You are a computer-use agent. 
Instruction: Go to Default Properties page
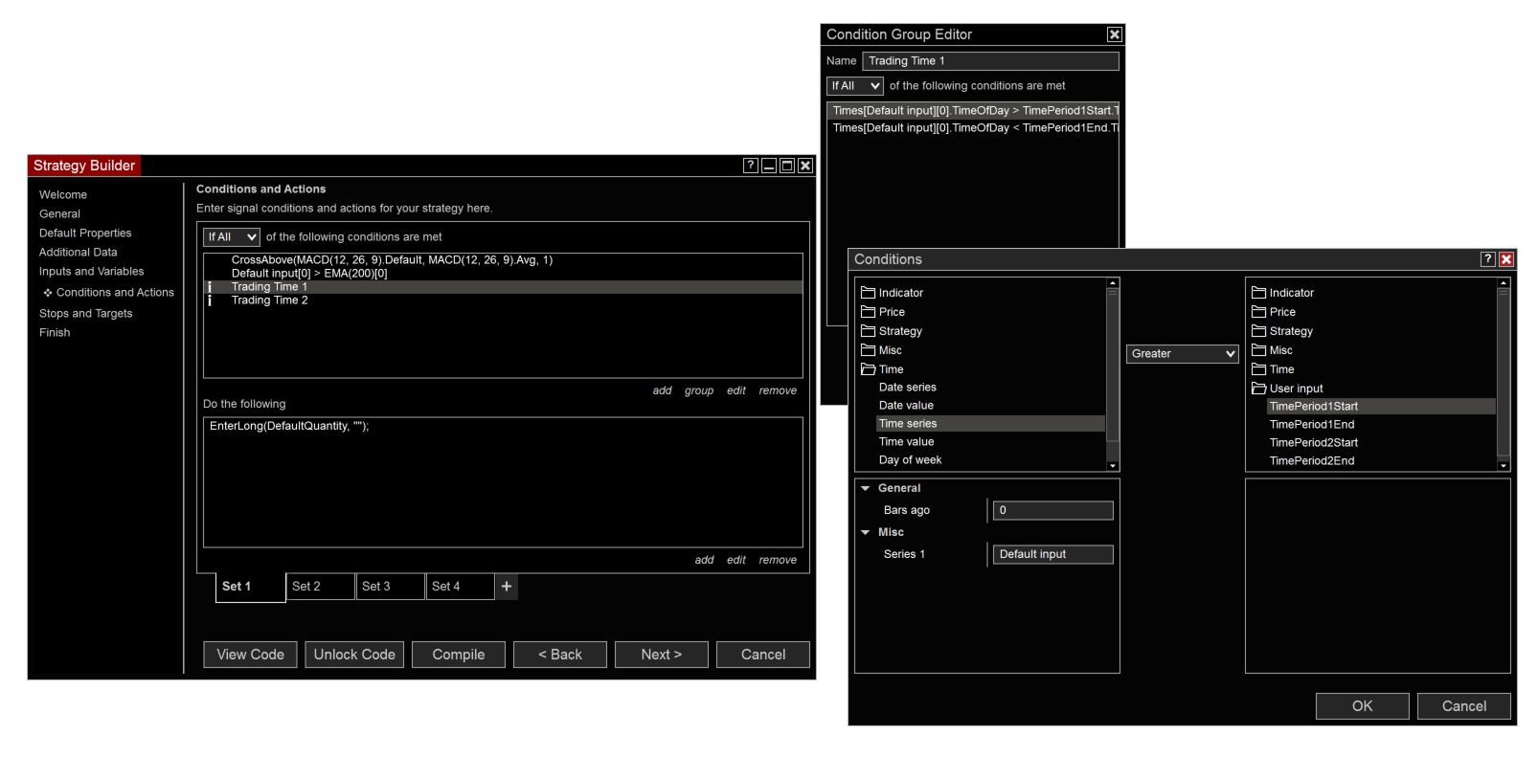point(85,234)
